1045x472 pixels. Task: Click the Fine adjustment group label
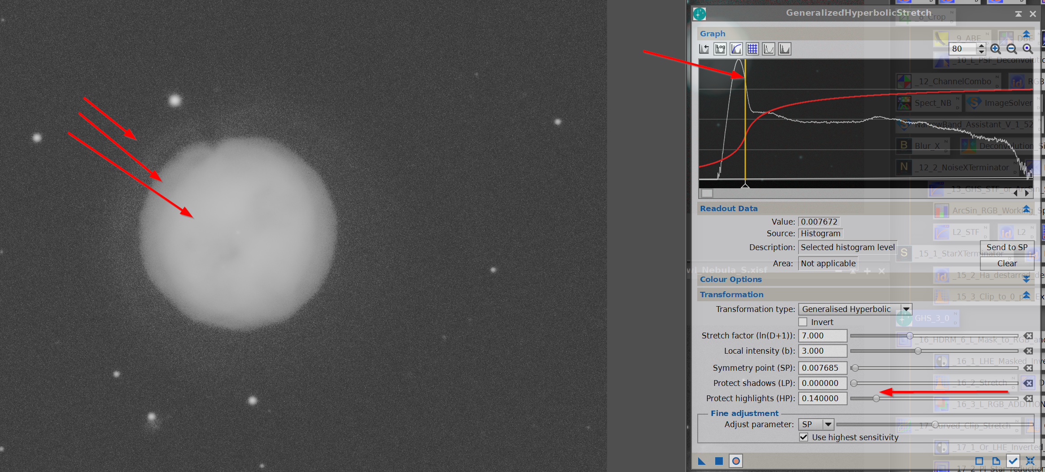[744, 414]
